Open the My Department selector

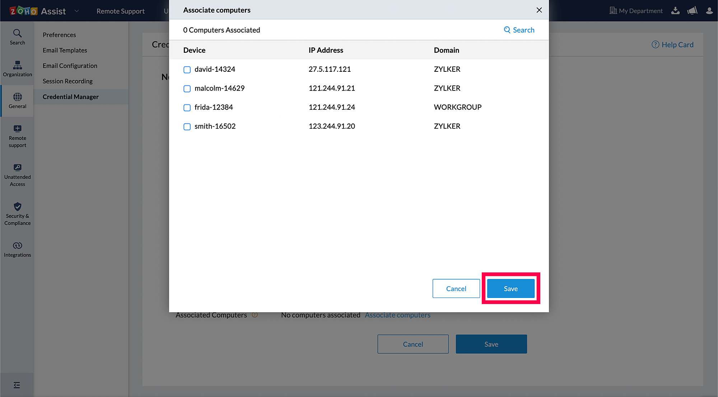click(x=636, y=11)
